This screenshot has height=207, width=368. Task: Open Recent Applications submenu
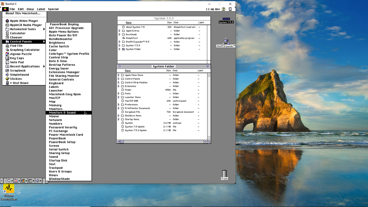(x=24, y=66)
